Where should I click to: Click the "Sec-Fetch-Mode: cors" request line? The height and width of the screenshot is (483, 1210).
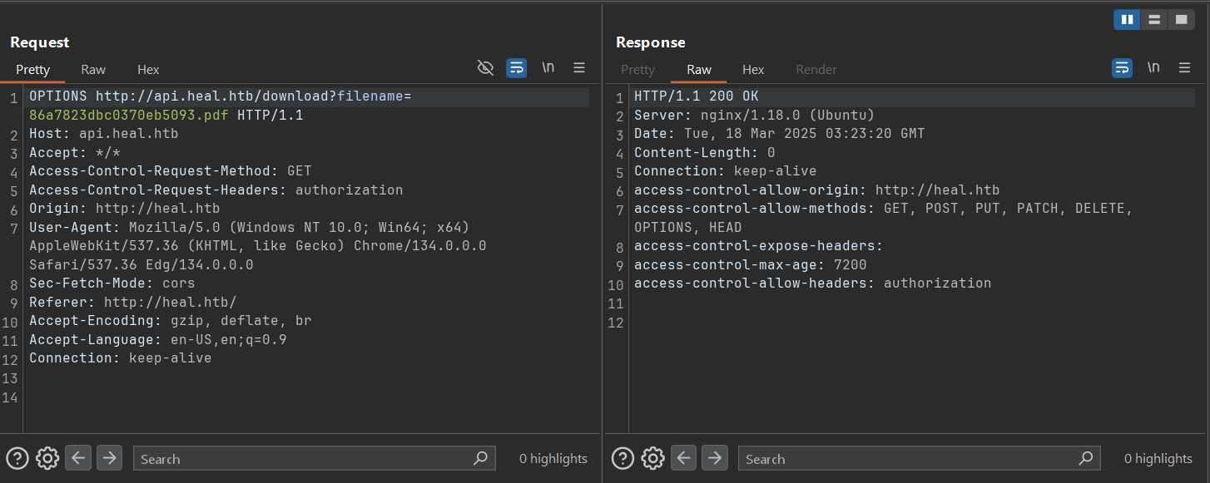[112, 283]
